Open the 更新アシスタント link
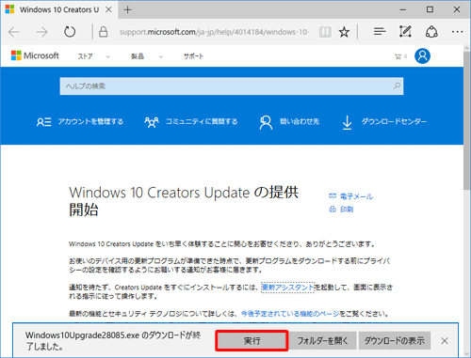This screenshot has width=471, height=358. point(288,288)
